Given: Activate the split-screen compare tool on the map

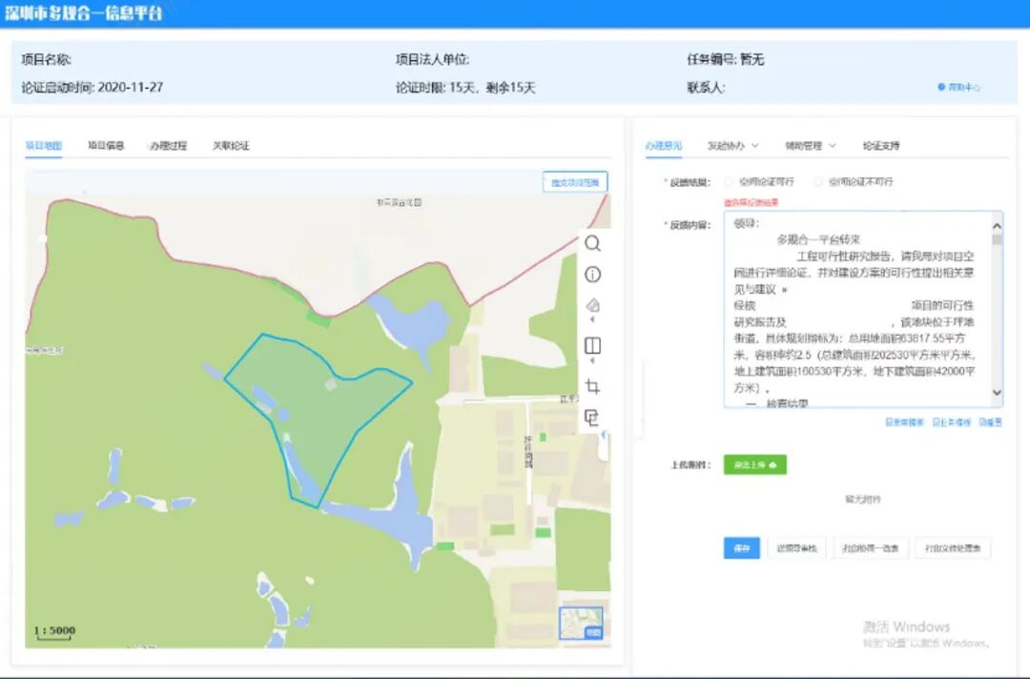Looking at the screenshot, I should (x=592, y=345).
